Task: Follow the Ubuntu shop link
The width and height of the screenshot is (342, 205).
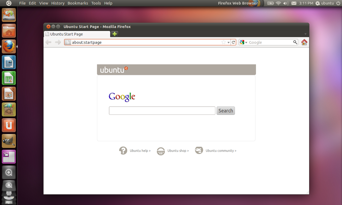Action: tap(178, 151)
